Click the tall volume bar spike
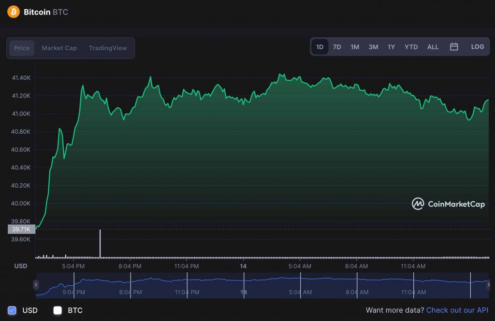This screenshot has width=495, height=321. [x=100, y=244]
